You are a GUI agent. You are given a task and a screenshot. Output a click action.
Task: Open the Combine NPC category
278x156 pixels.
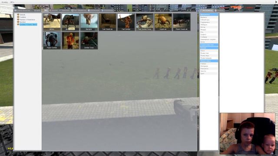pyautogui.click(x=23, y=17)
